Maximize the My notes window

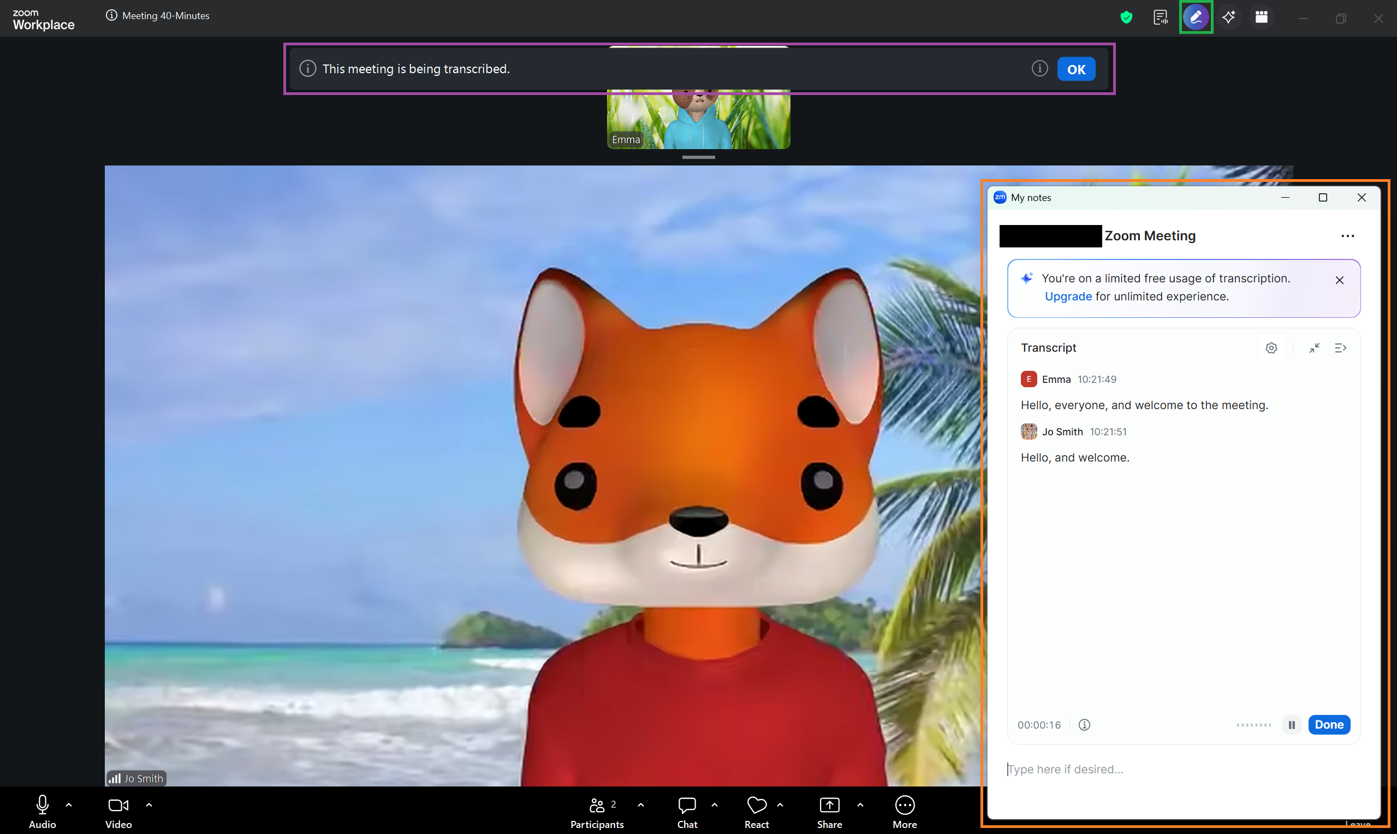[x=1323, y=198]
